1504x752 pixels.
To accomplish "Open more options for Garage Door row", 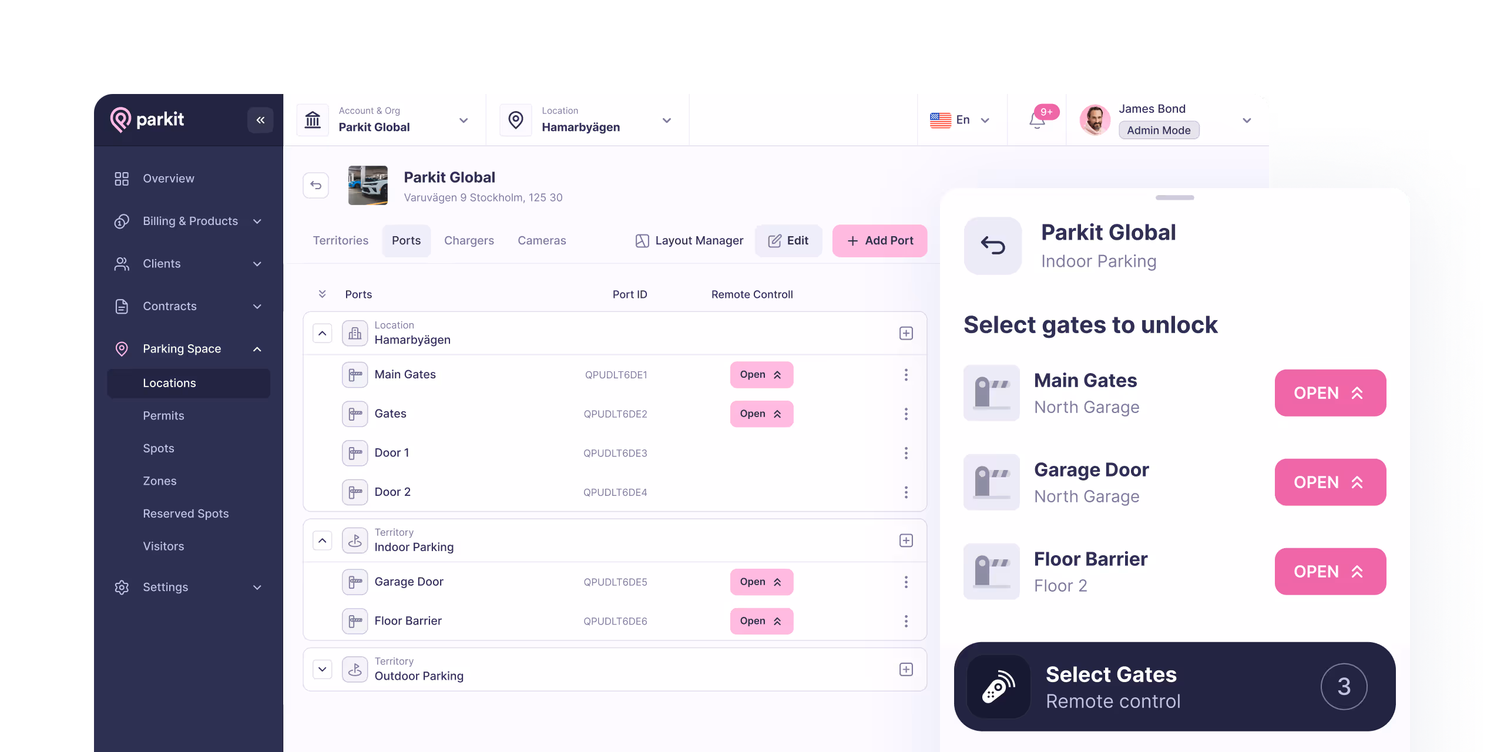I will (906, 582).
